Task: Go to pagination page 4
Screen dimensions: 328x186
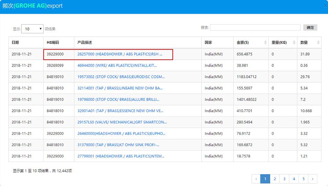Action: click(x=294, y=179)
